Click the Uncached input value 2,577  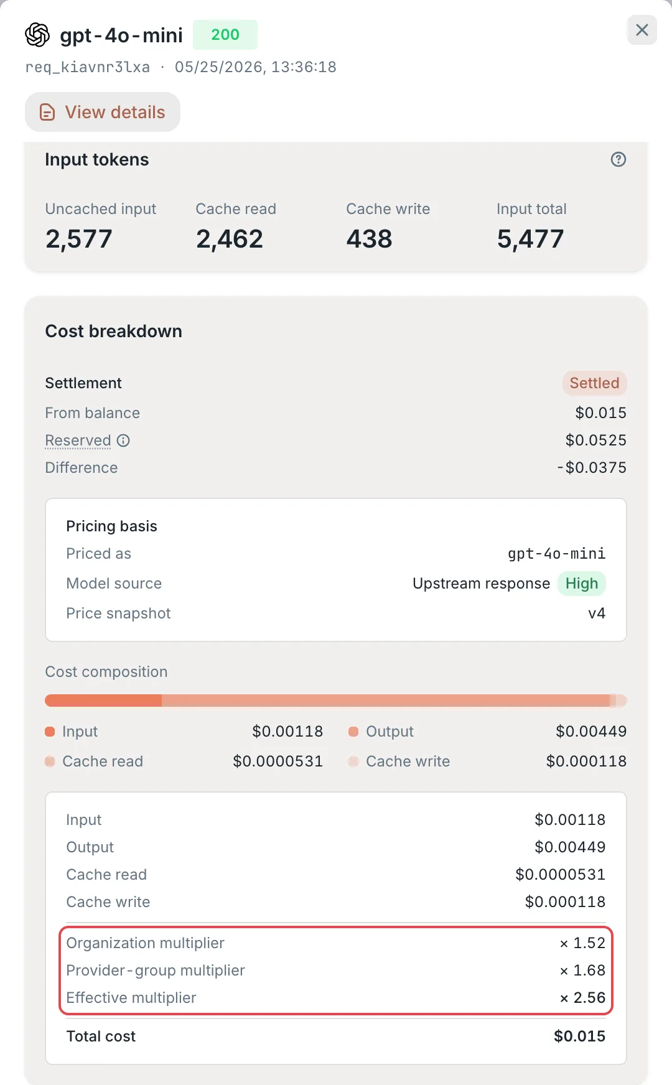79,239
